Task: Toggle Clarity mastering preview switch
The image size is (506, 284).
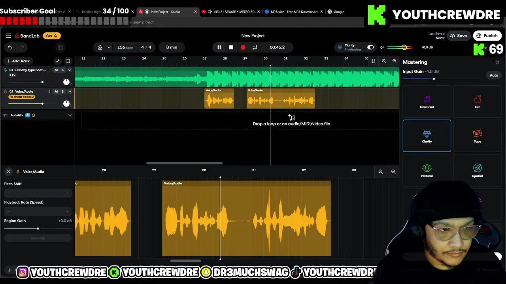Action: click(370, 47)
